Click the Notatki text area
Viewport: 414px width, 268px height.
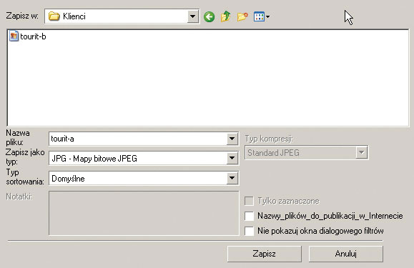click(144, 213)
